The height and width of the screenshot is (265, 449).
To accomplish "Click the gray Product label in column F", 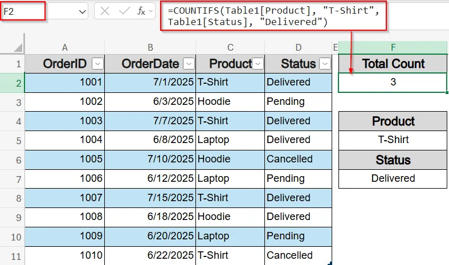I will click(393, 121).
